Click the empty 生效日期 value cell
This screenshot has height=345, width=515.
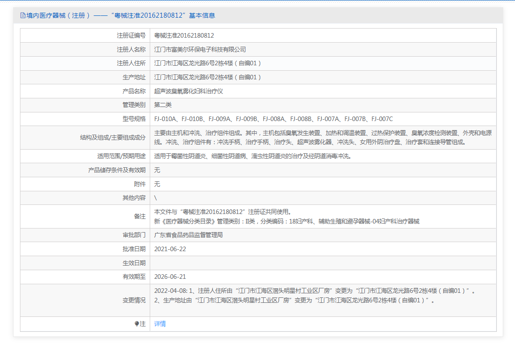point(323,263)
